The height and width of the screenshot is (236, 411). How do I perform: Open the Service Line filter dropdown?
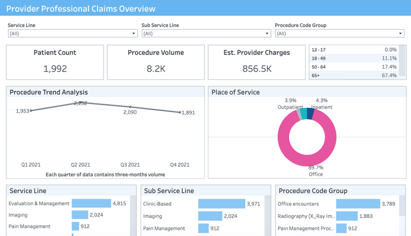[x=73, y=34]
